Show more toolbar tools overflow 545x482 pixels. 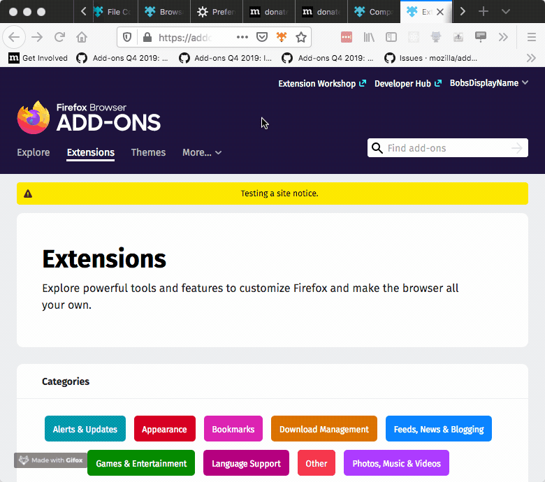pos(503,37)
